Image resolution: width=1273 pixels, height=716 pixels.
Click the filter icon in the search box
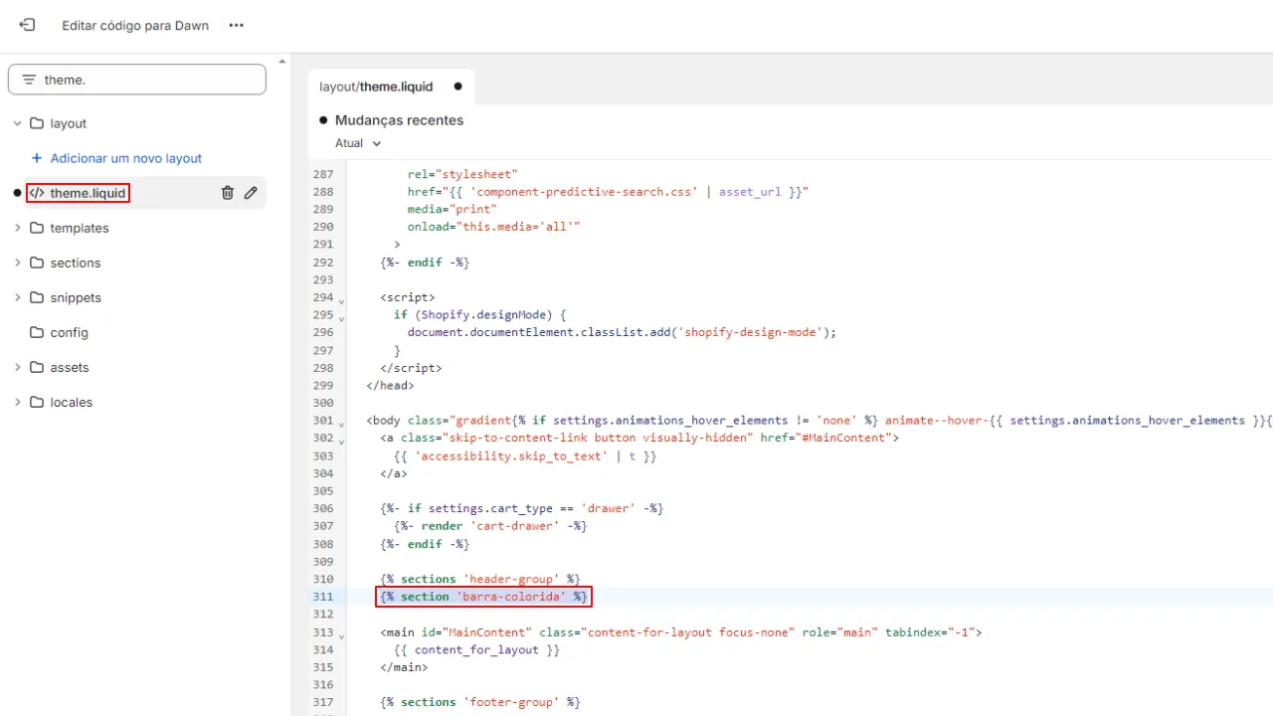point(28,80)
